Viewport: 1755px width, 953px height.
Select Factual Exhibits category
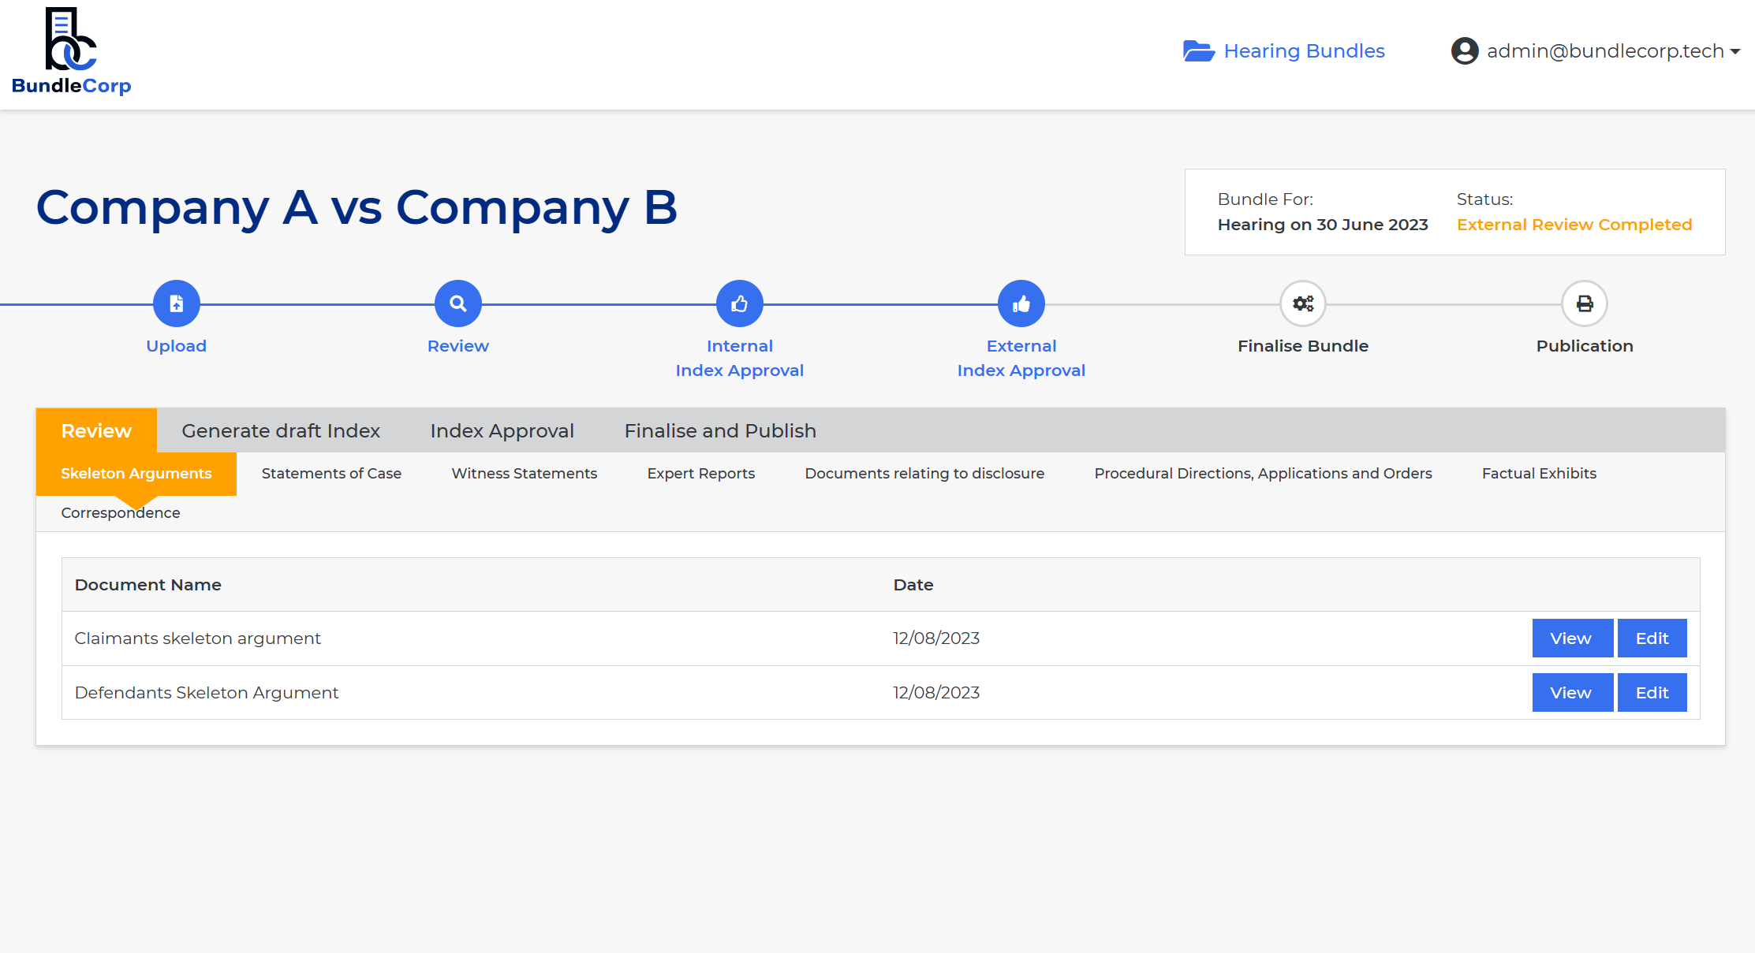1538,473
